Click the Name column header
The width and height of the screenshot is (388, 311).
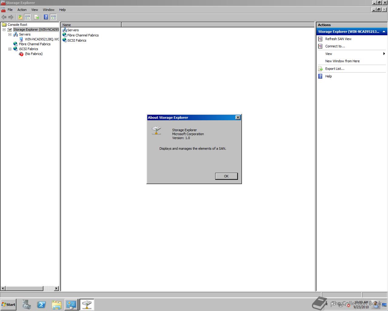[x=91, y=25]
